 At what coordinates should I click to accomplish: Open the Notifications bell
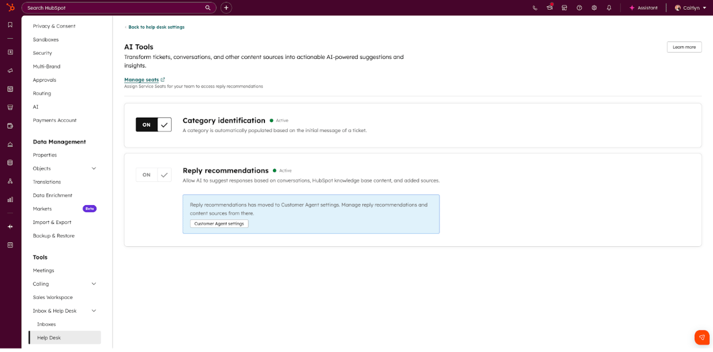pyautogui.click(x=609, y=8)
